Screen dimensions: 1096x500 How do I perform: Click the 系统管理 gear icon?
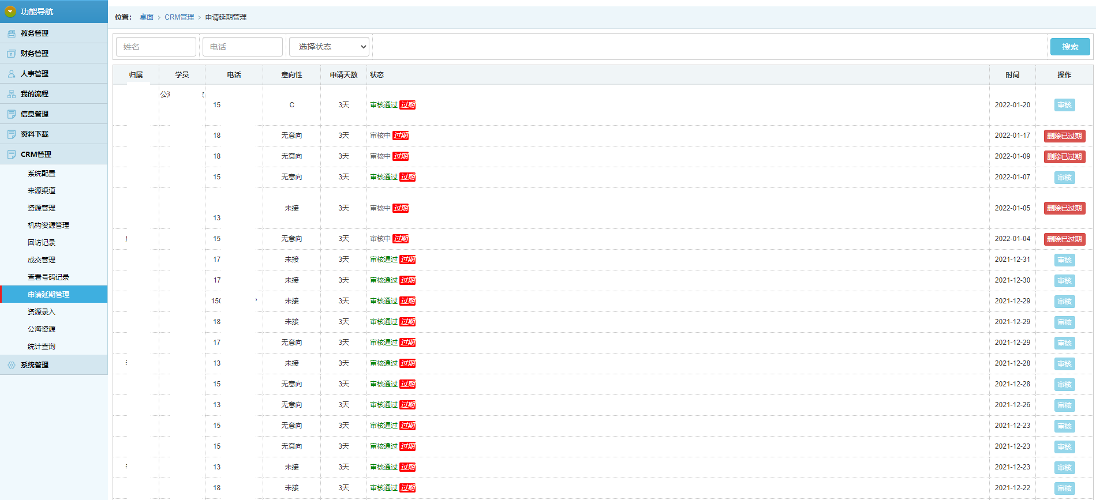tap(12, 365)
